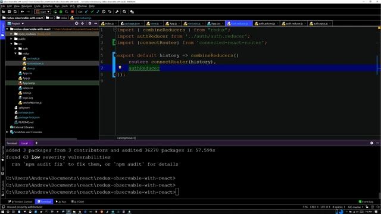Click the Save All toolbar icon
381x214 pixels.
(10, 12)
